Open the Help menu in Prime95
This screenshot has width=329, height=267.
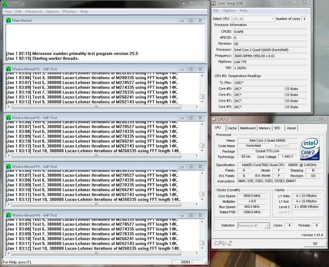[84, 12]
